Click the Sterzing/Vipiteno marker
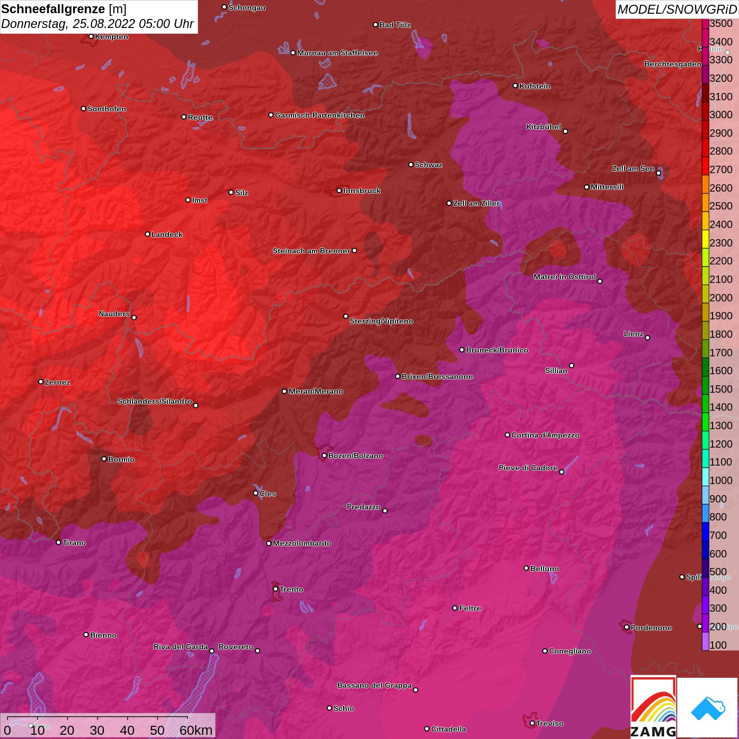 pyautogui.click(x=346, y=316)
